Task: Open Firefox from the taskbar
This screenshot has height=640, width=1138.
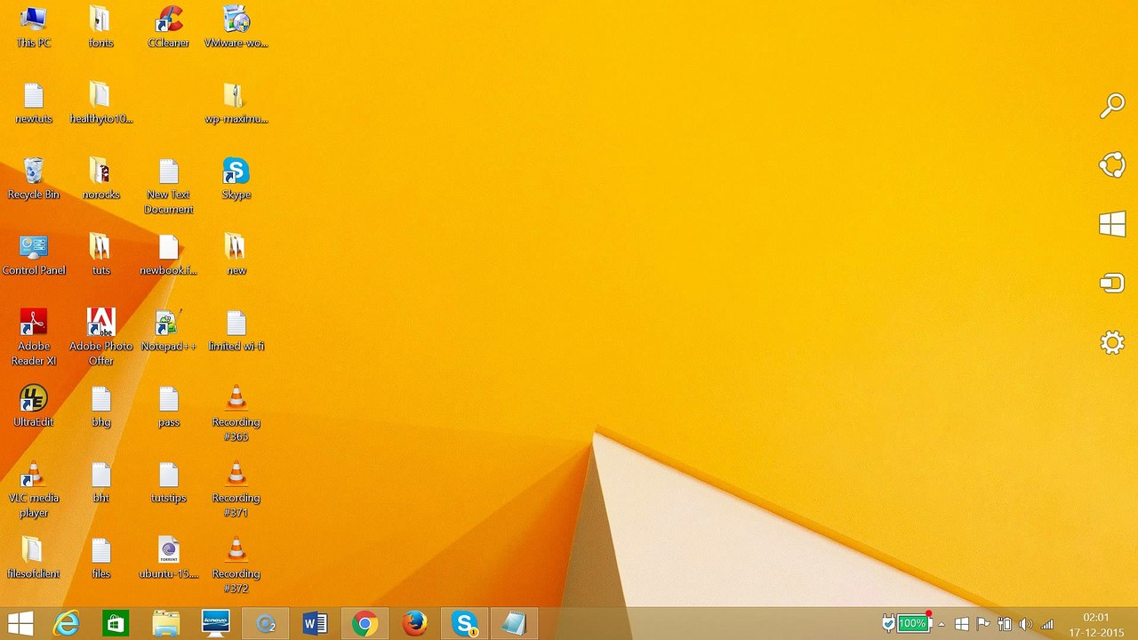Action: click(x=414, y=624)
